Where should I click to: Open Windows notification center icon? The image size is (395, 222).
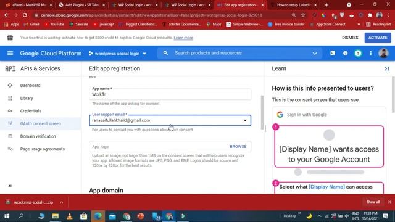pos(385,216)
